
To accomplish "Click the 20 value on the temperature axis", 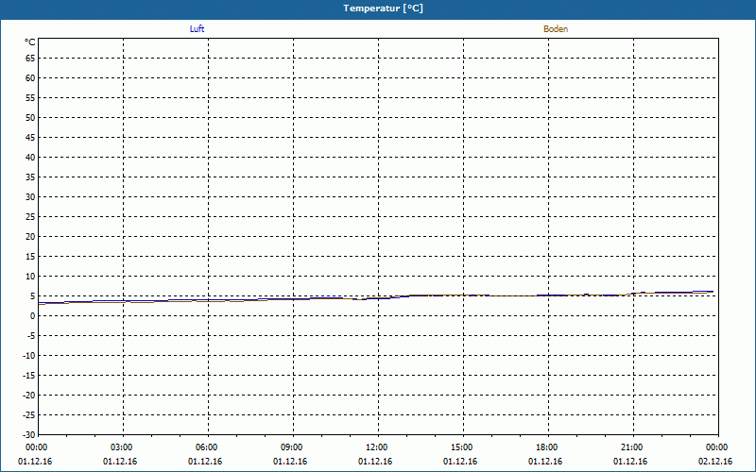I will [x=30, y=237].
